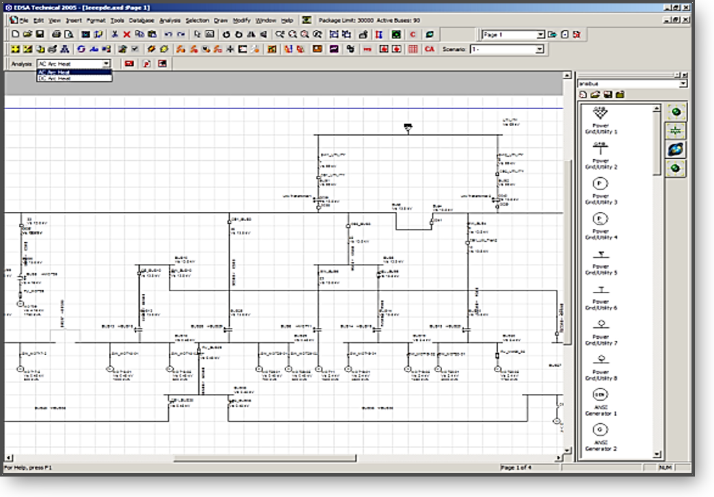Choose DC Arc Heat from the list

click(74, 78)
